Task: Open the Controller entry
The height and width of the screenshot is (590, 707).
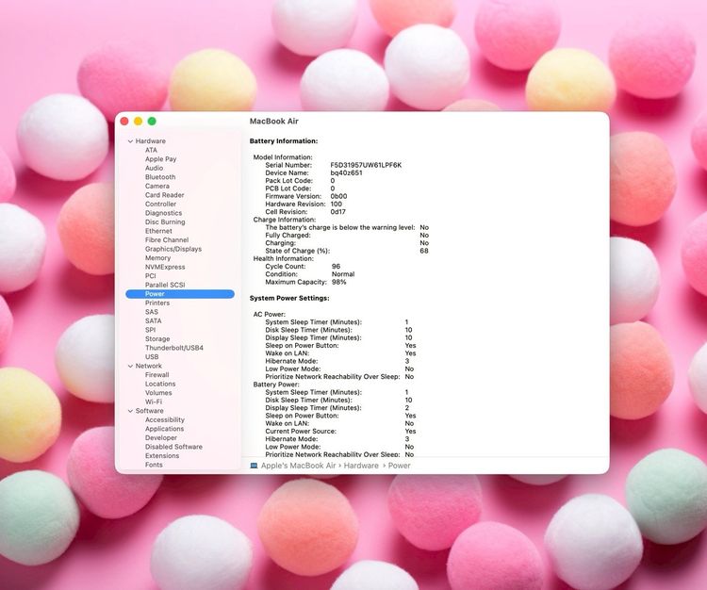Action: (160, 205)
